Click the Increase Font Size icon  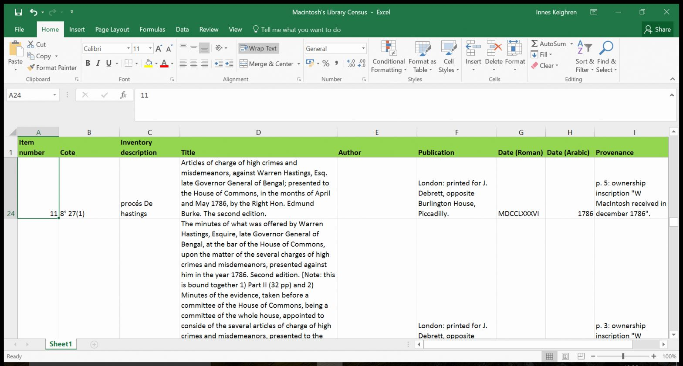tap(159, 49)
